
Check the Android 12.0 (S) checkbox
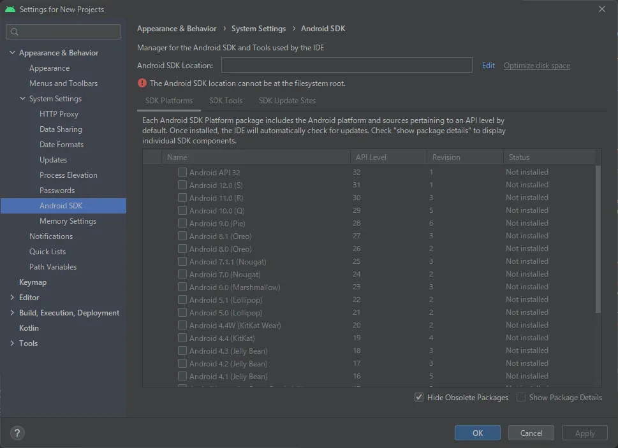coord(182,185)
